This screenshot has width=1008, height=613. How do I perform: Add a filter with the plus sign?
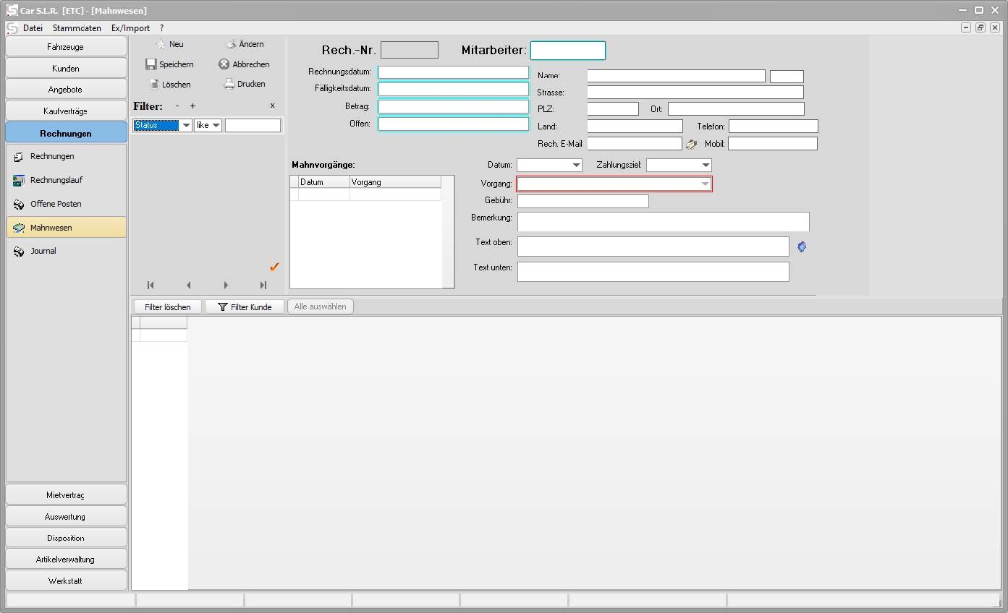[192, 106]
